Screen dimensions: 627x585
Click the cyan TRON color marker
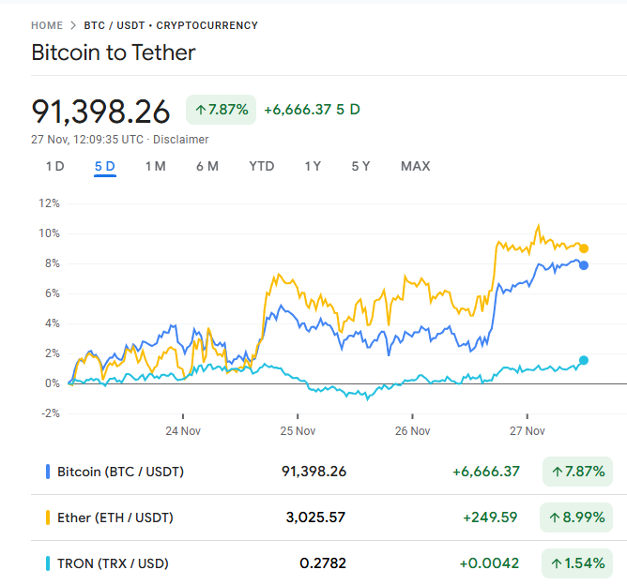(x=48, y=563)
